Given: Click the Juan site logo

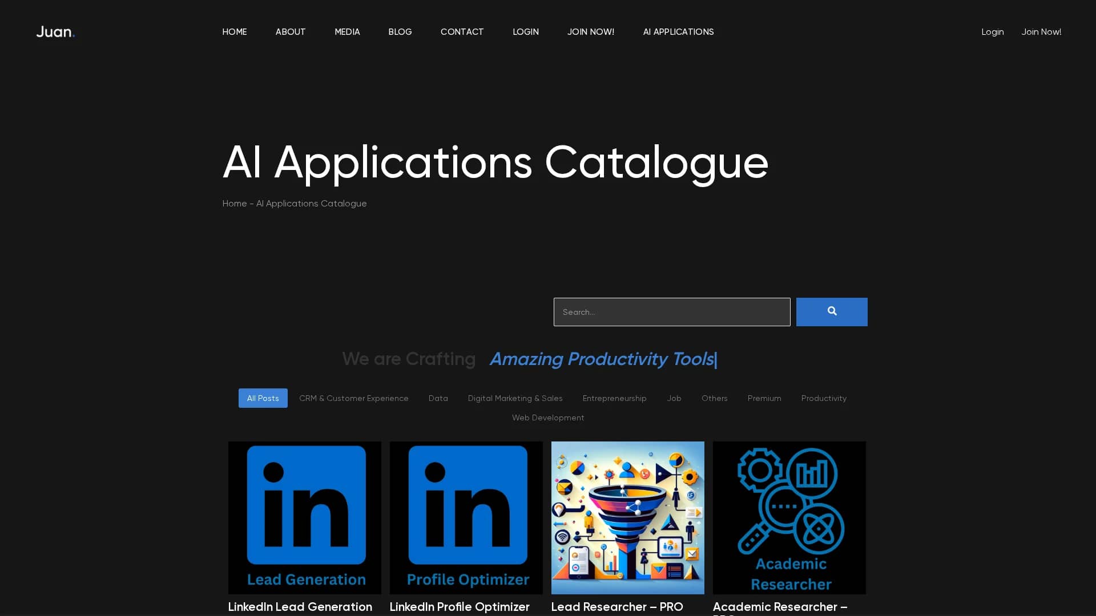Looking at the screenshot, I should 55,32.
